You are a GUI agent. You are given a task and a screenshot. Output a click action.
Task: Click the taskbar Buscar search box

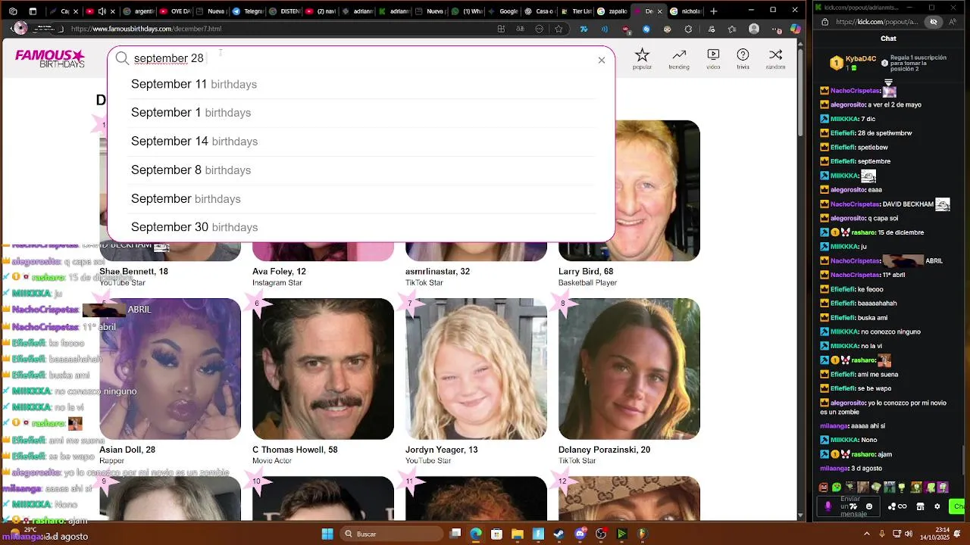(393, 534)
